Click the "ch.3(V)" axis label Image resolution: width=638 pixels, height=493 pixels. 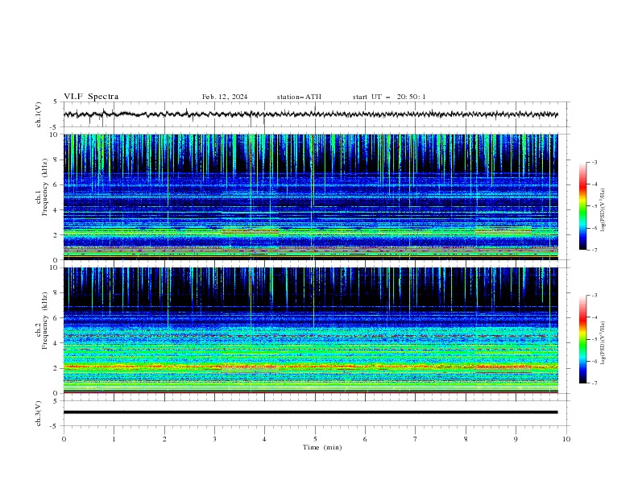point(39,413)
